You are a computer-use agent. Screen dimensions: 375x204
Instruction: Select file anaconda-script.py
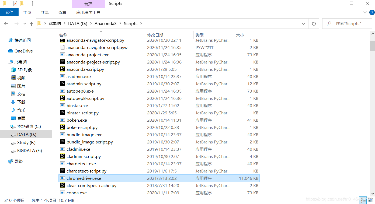point(85,69)
